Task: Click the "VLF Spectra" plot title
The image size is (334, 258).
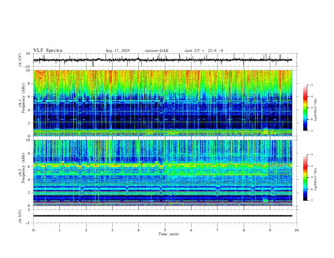Action: click(48, 51)
